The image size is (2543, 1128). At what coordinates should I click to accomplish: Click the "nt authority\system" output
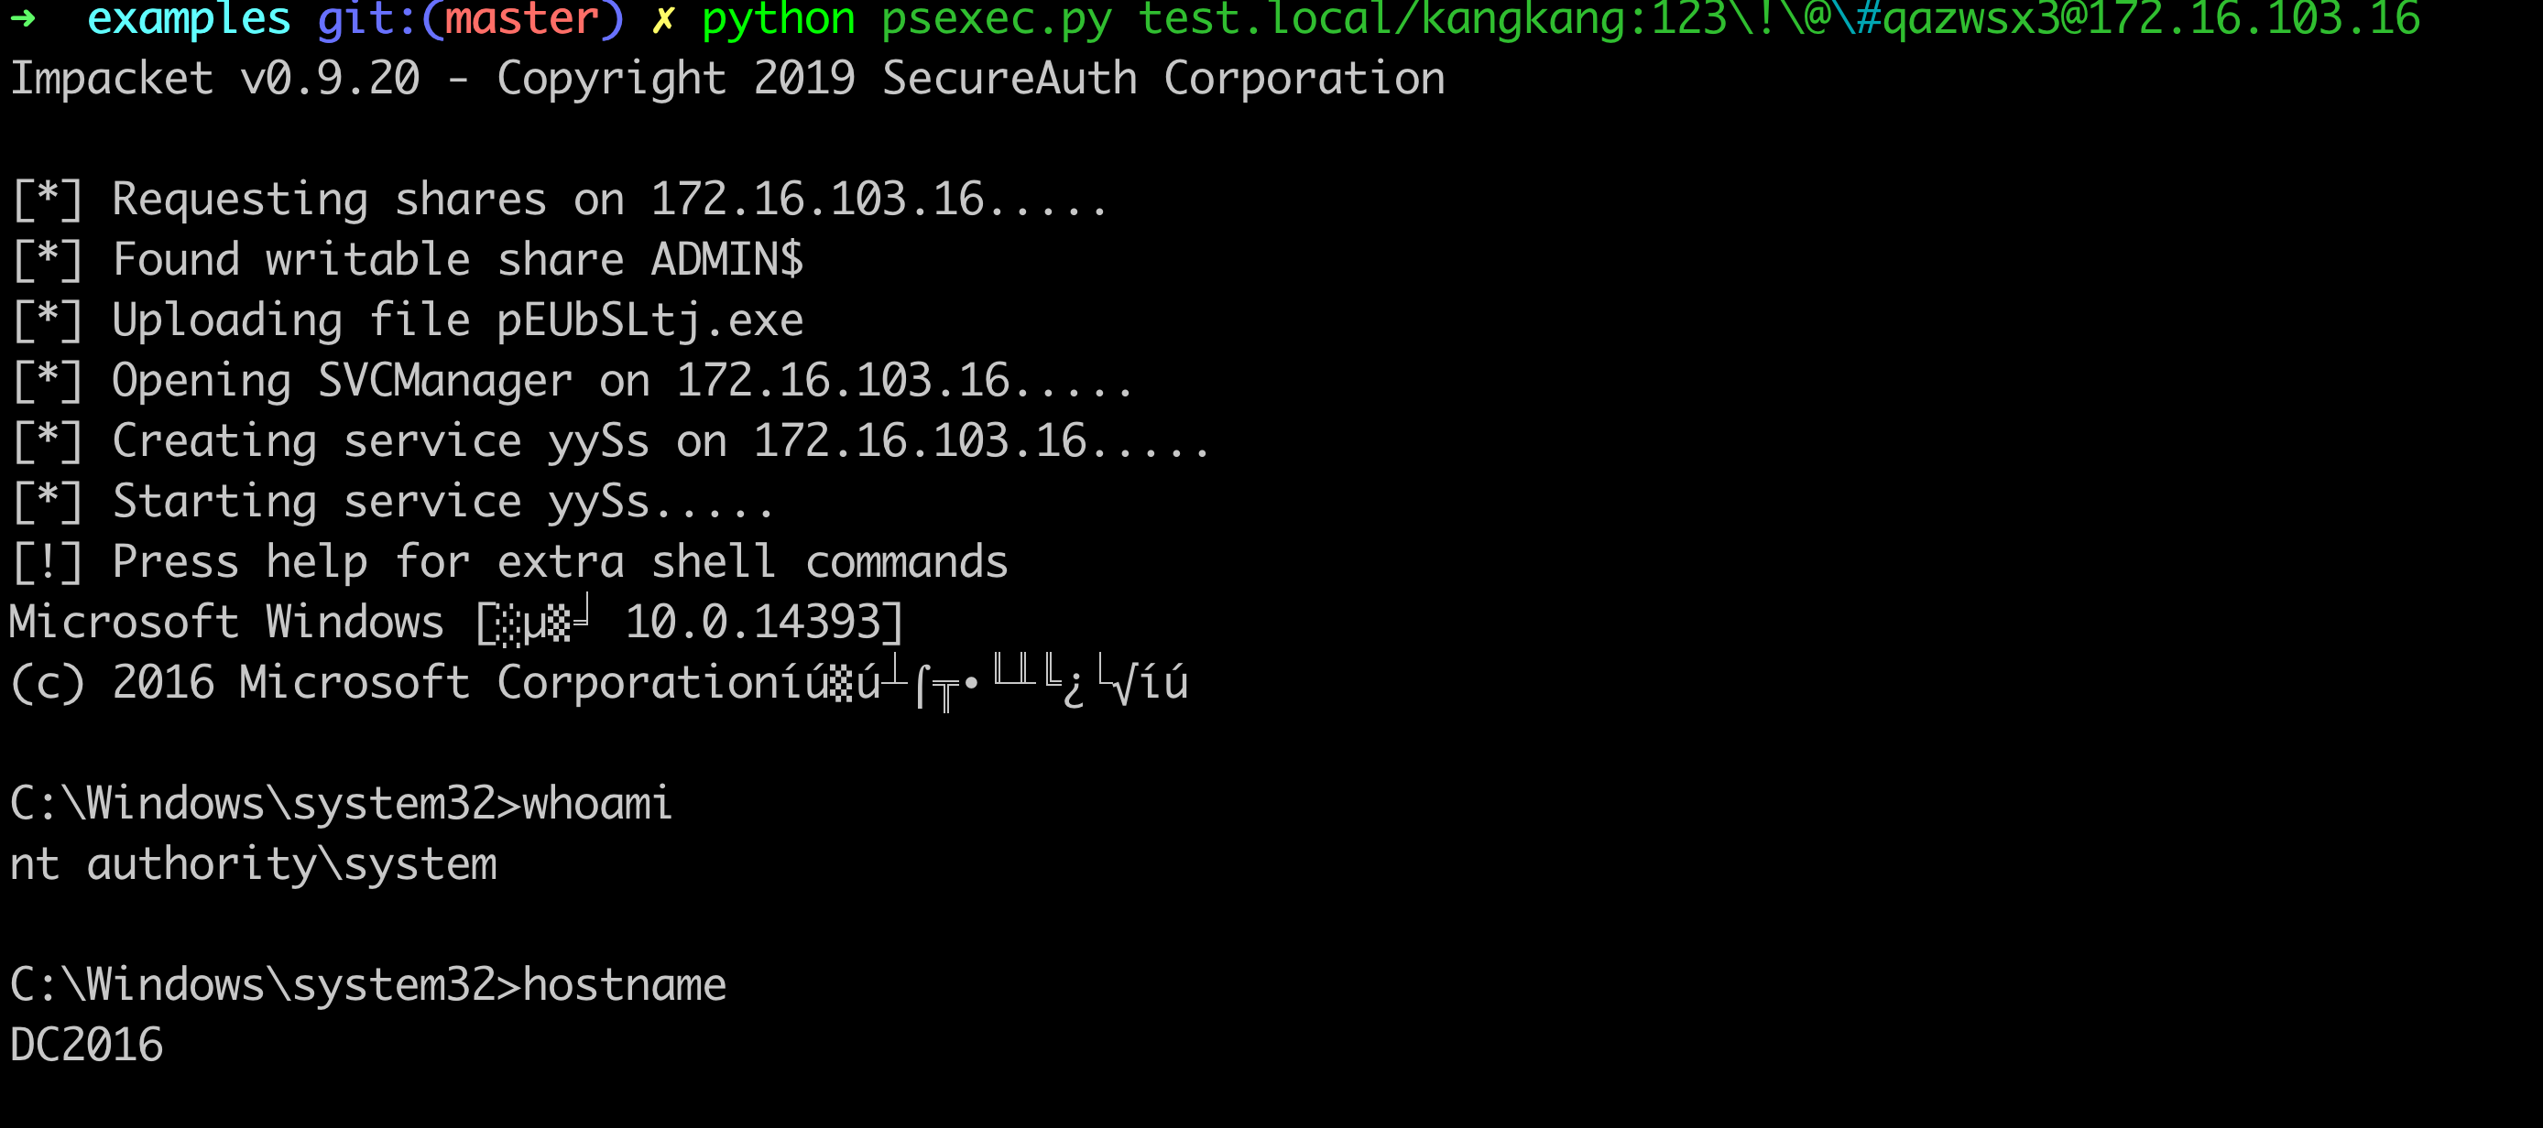coord(254,864)
